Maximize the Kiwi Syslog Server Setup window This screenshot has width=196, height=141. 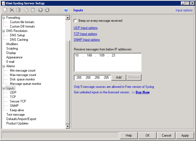tap(187, 3)
